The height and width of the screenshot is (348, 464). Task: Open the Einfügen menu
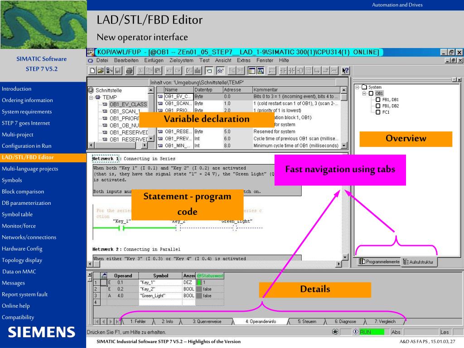point(154,60)
